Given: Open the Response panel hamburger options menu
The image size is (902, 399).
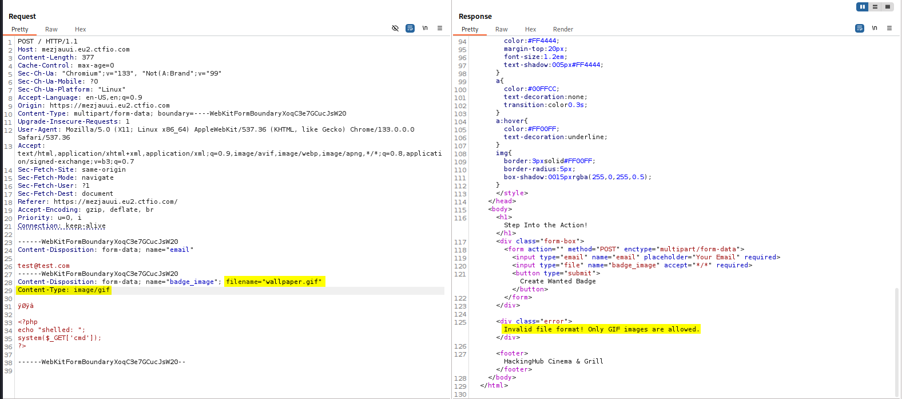Looking at the screenshot, I should tap(889, 28).
